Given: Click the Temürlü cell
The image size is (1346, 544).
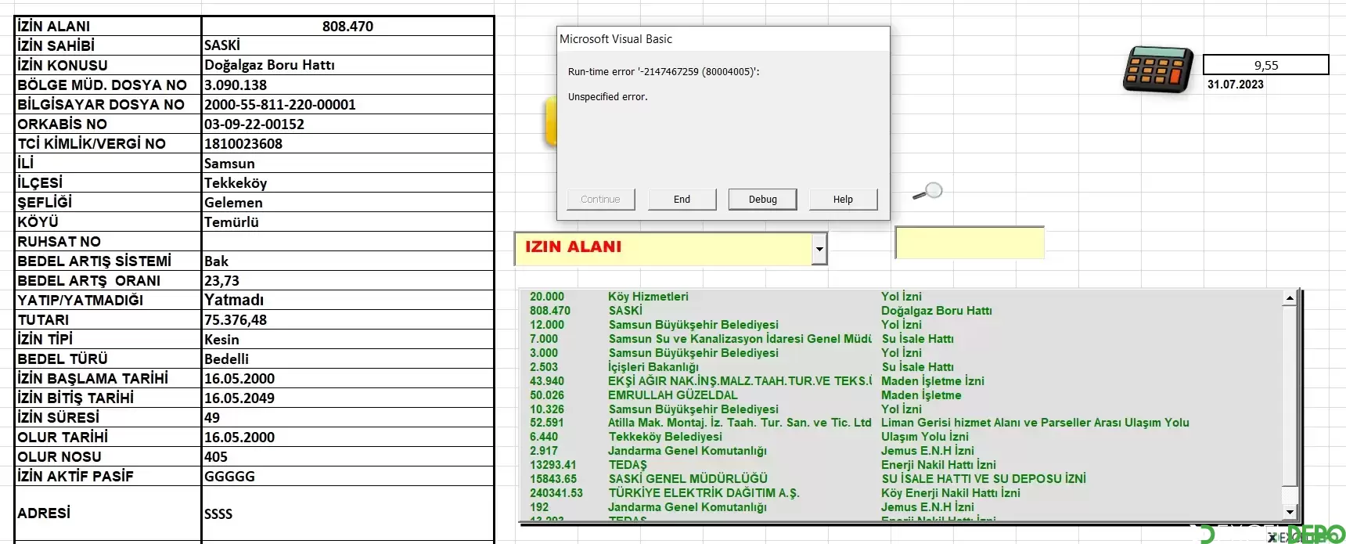Looking at the screenshot, I should (x=347, y=222).
